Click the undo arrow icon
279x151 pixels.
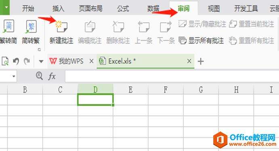pos(16,61)
